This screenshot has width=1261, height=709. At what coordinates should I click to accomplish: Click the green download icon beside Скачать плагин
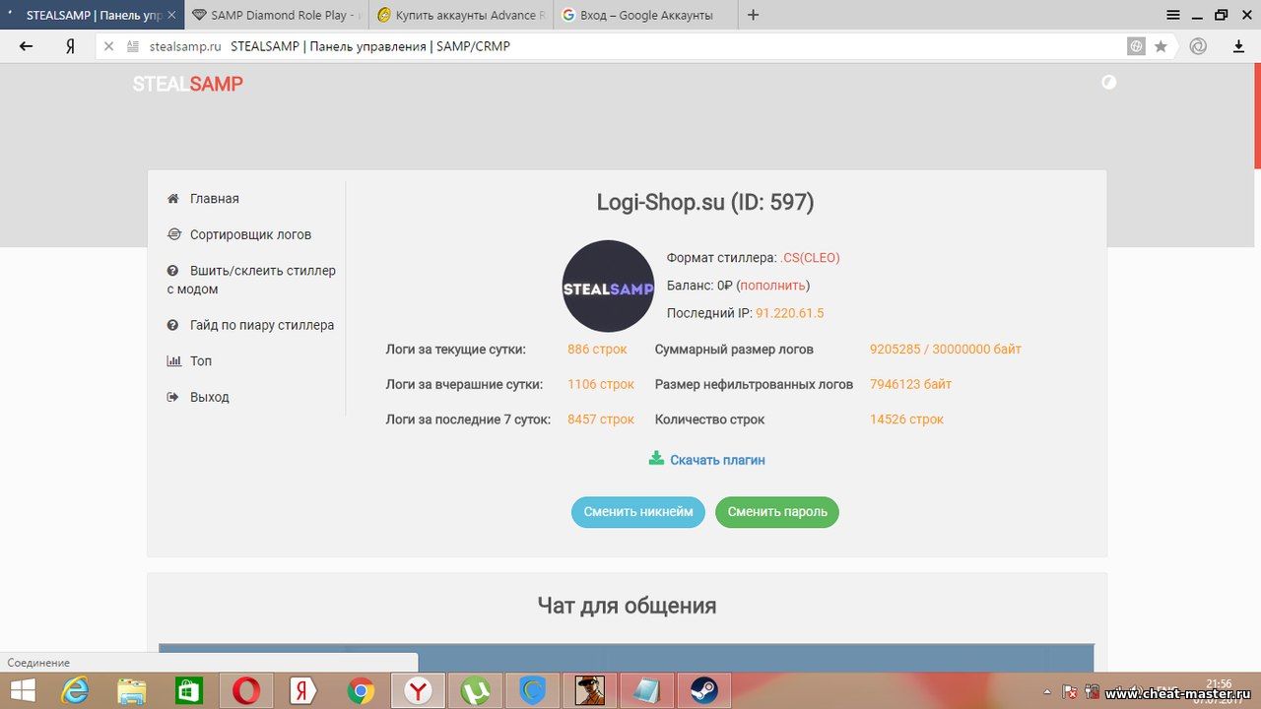click(656, 459)
